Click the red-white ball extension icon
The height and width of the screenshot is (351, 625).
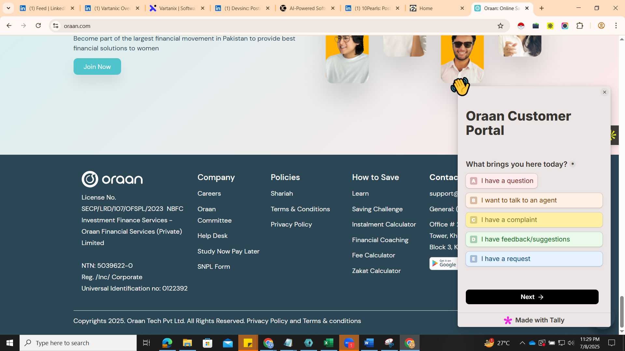pos(521,26)
